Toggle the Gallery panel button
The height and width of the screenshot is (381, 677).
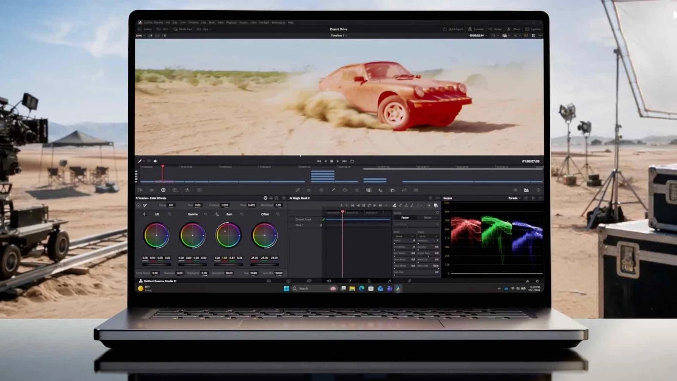145,29
